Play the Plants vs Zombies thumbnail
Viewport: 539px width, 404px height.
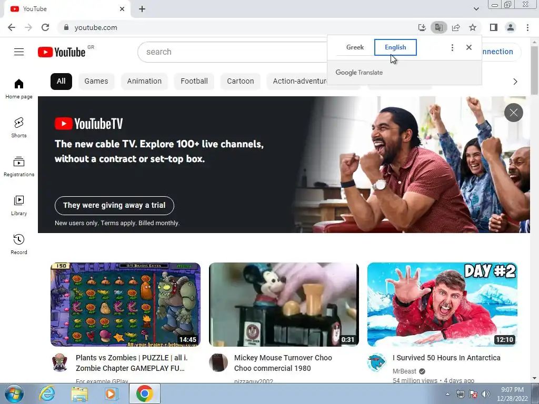click(125, 305)
